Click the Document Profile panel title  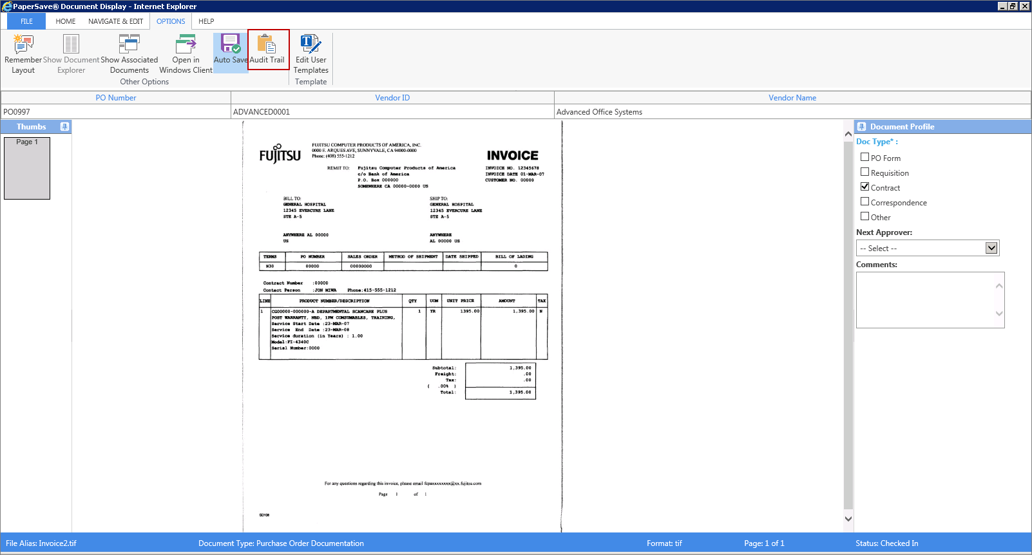point(902,127)
